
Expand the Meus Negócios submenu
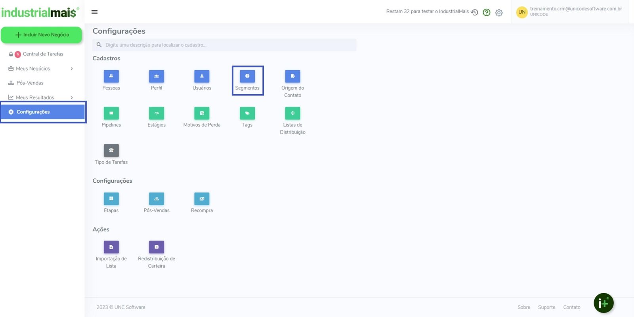pyautogui.click(x=72, y=69)
